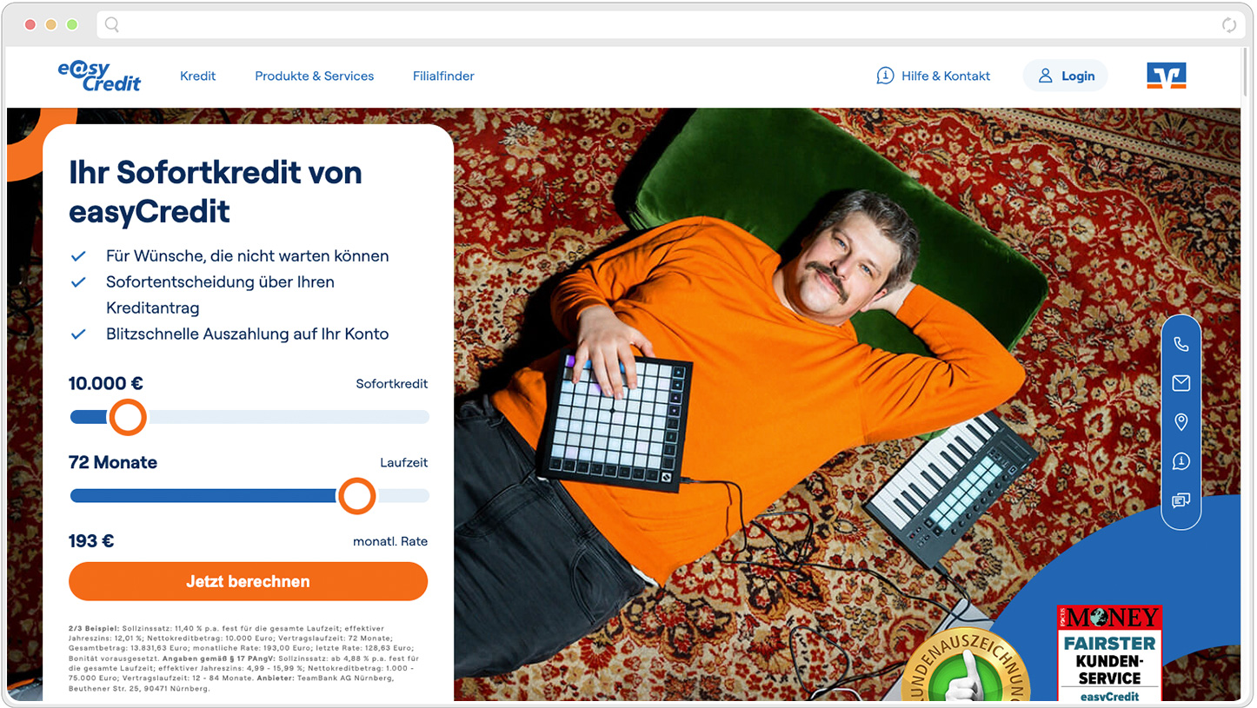Open the envelope email icon in side bar
The width and height of the screenshot is (1257, 708).
(x=1181, y=383)
